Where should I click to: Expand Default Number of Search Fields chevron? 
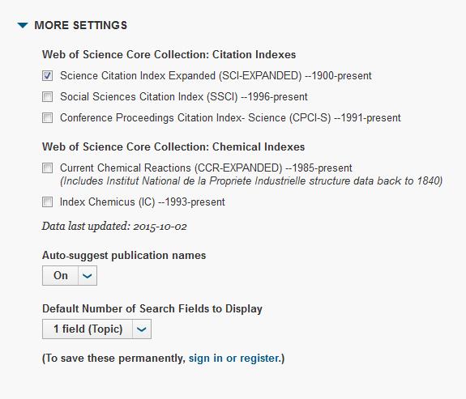tap(142, 329)
